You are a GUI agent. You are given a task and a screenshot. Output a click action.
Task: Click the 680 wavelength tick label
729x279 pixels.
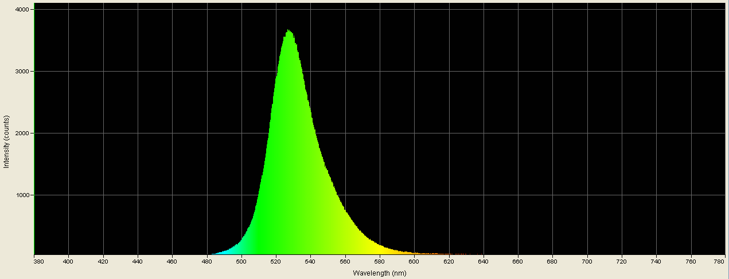552,261
